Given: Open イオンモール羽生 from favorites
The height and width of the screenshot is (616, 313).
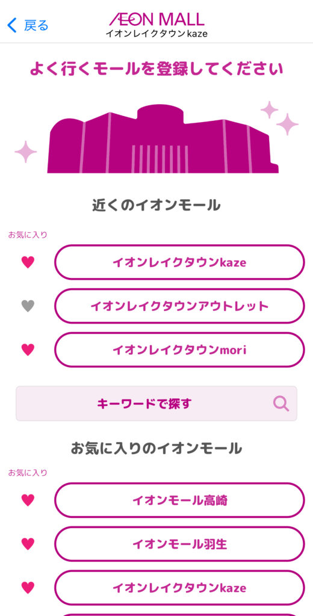Looking at the screenshot, I should (x=179, y=544).
